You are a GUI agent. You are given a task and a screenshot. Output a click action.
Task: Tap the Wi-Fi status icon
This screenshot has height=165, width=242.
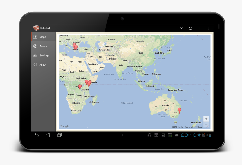199,135
